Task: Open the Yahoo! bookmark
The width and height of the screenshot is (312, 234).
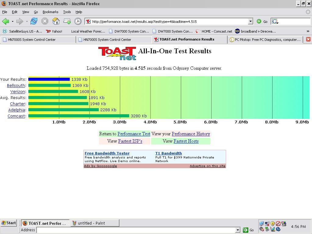Action: (54, 31)
